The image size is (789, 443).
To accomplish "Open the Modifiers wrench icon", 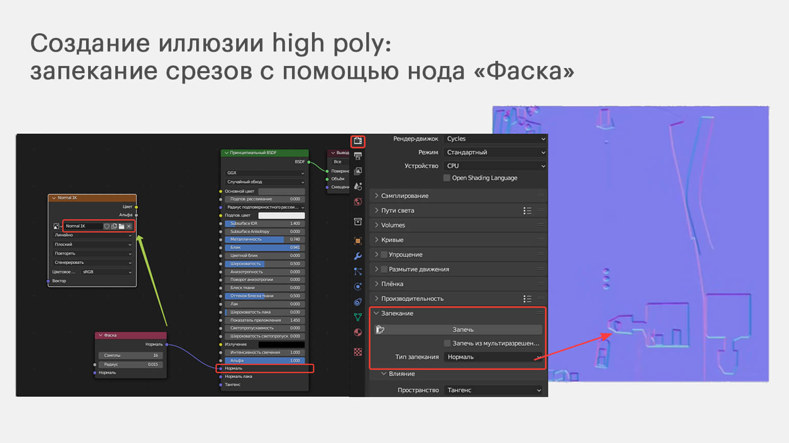I will (358, 256).
